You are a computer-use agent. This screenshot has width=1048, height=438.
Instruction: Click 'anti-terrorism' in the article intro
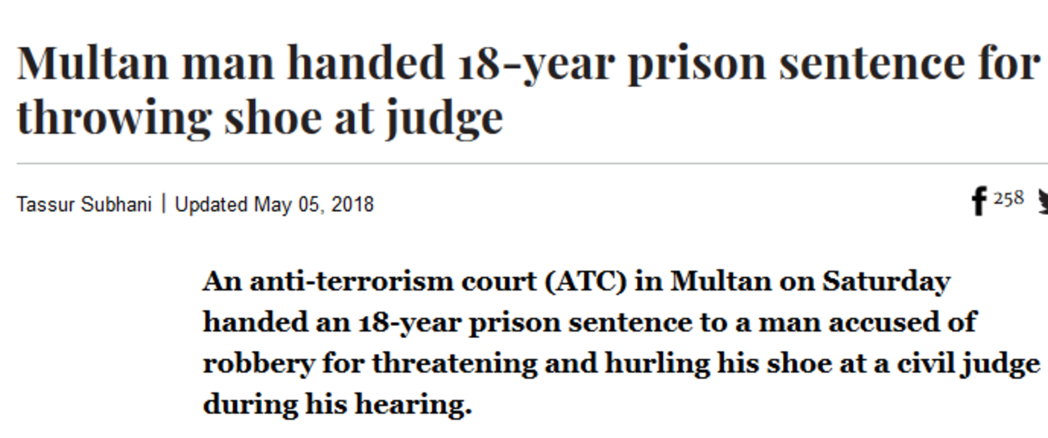pos(351,282)
